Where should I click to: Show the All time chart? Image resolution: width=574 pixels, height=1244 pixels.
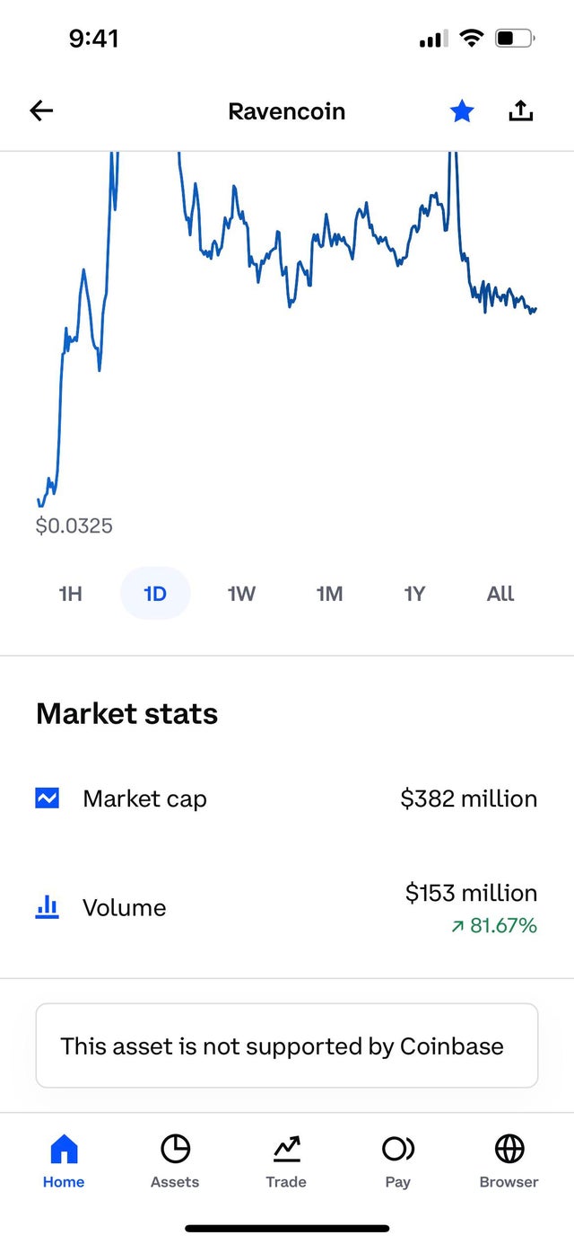pos(500,594)
